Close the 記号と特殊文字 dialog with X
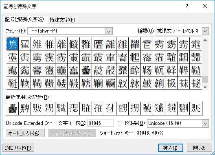215x155 pixels. pyautogui.click(x=205, y=6)
